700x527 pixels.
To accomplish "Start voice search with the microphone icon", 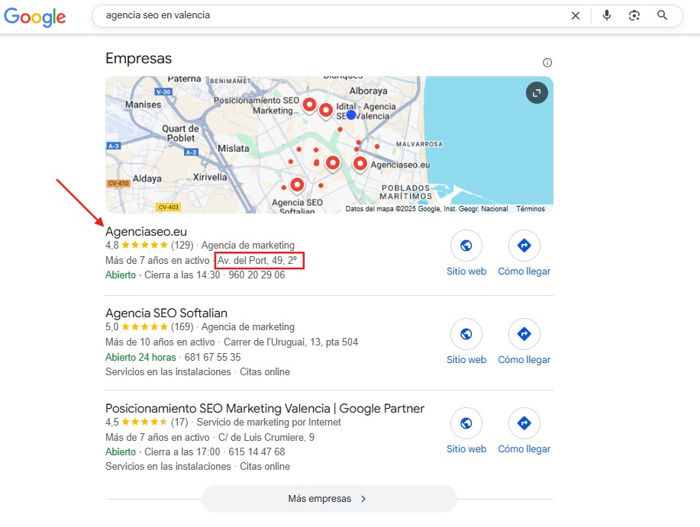I will [607, 15].
